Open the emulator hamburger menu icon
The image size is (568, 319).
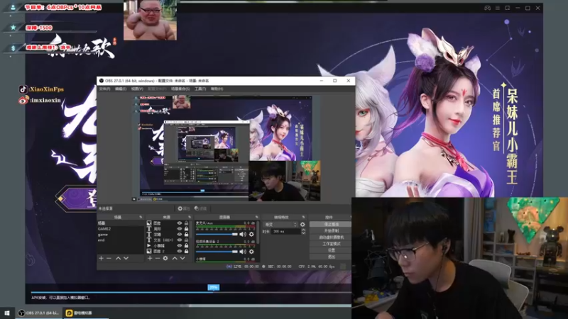[x=498, y=8]
